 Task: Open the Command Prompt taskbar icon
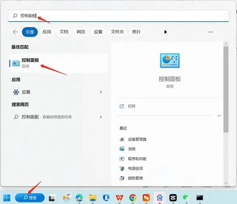pyautogui.click(x=200, y=198)
